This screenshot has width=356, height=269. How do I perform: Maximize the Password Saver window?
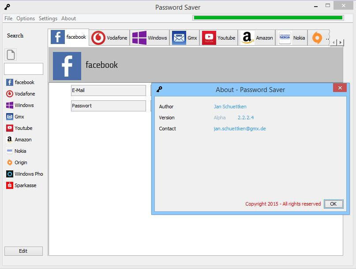pyautogui.click(x=328, y=6)
